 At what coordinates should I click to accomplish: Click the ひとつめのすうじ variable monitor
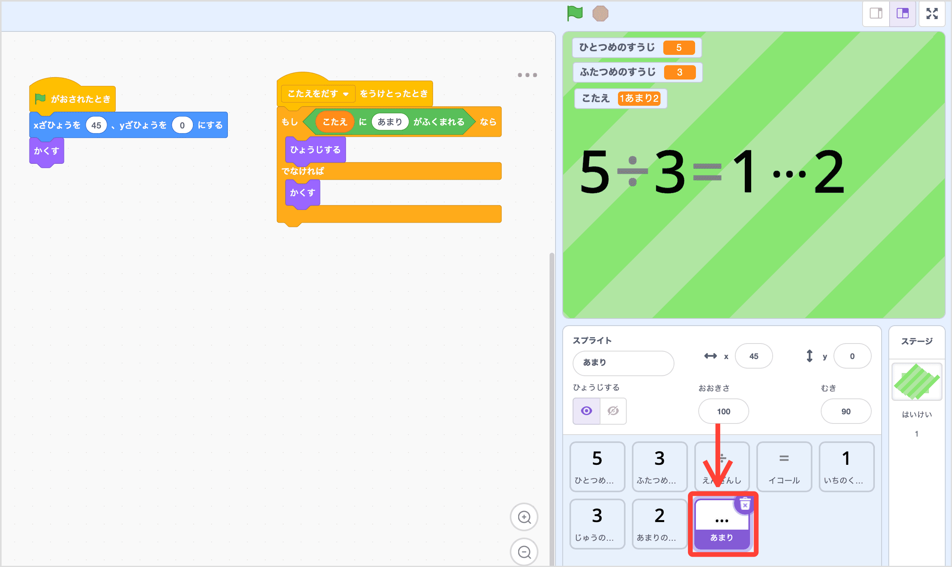(636, 47)
